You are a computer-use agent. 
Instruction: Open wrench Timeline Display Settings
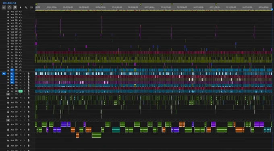pyautogui.click(x=26, y=7)
